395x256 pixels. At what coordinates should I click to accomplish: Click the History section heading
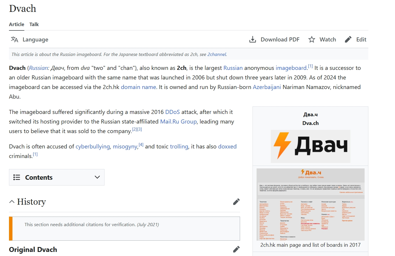point(31,202)
